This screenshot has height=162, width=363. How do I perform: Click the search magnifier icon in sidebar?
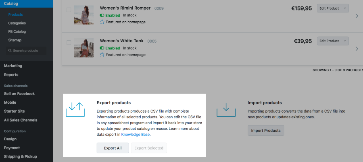tap(10, 51)
